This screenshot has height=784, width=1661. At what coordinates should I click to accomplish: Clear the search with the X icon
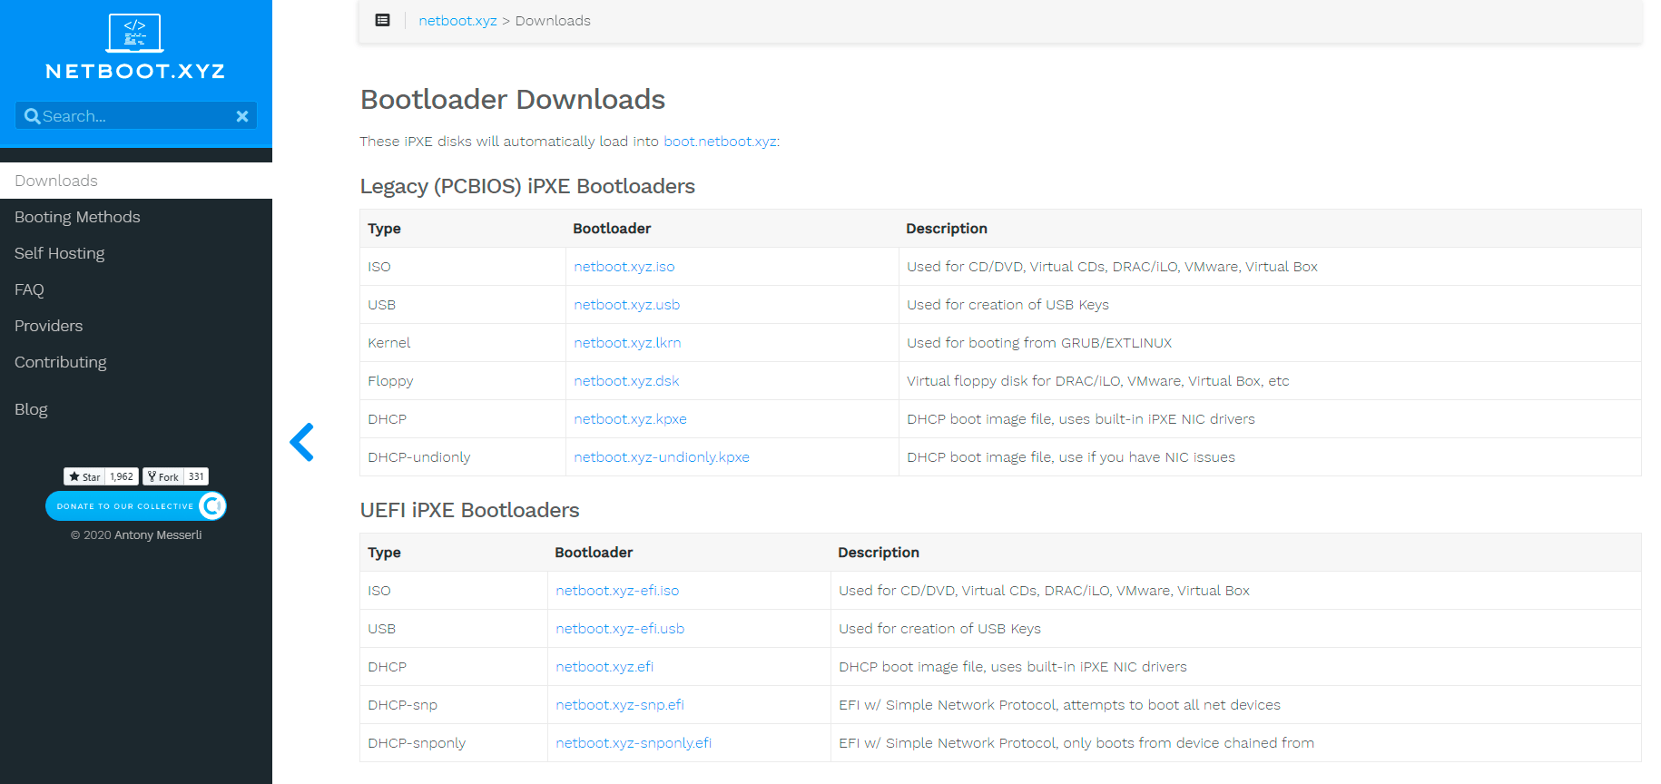tap(242, 116)
